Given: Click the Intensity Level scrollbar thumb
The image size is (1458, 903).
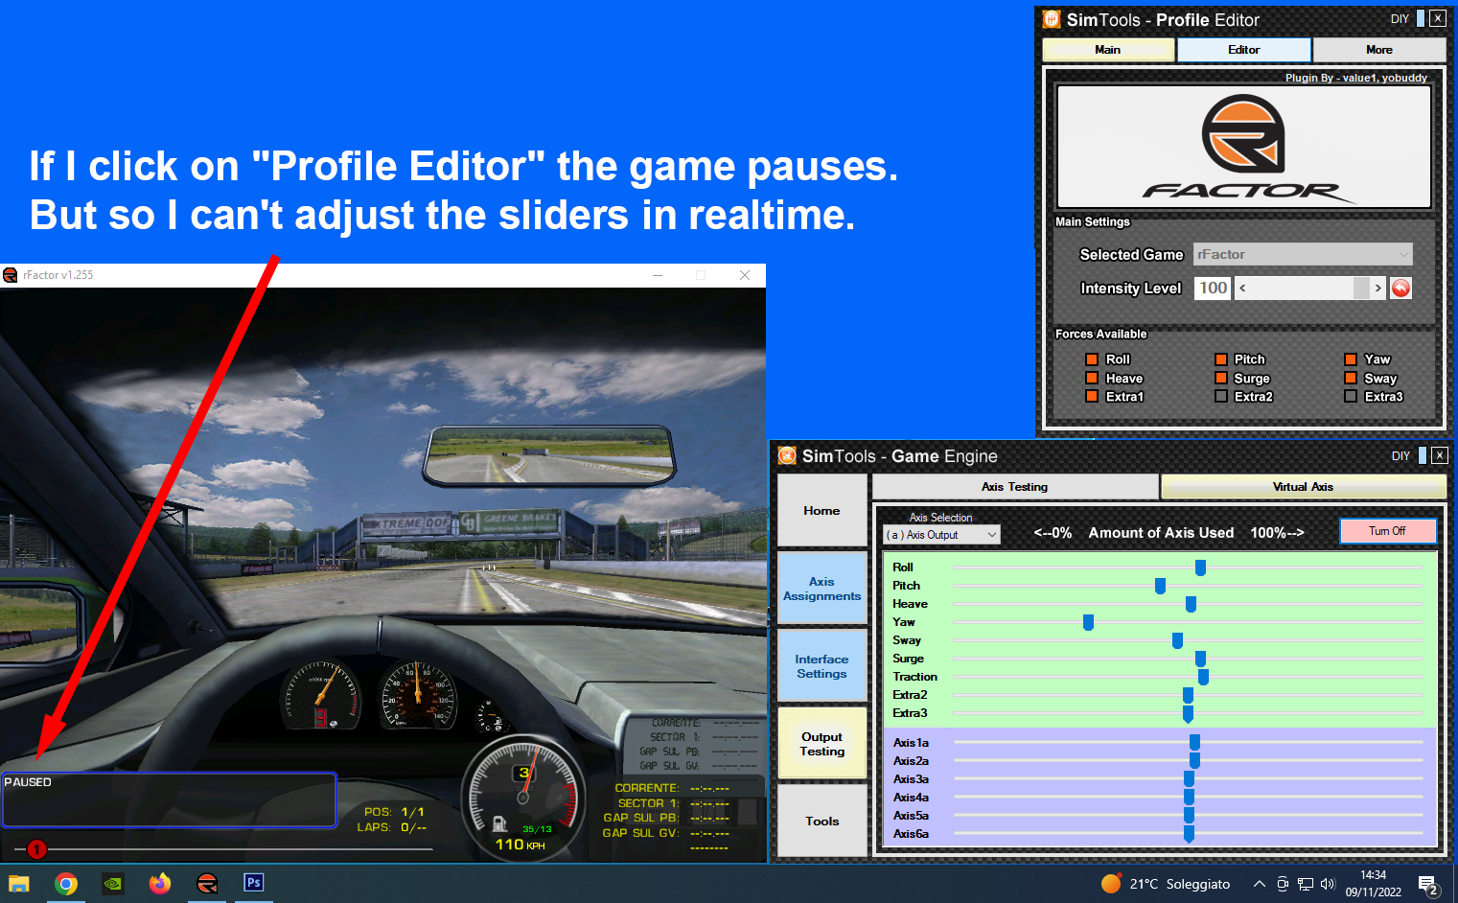Looking at the screenshot, I should [x=1361, y=288].
